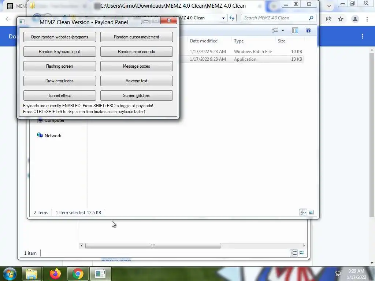Image resolution: width=375 pixels, height=281 pixels.
Task: Toggle Draw error icons payload
Action: (x=60, y=81)
